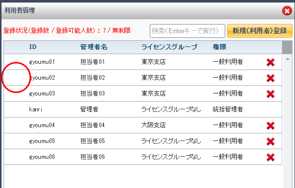Click the name 担当者02
Screen dimensions: 295x188
93,78
